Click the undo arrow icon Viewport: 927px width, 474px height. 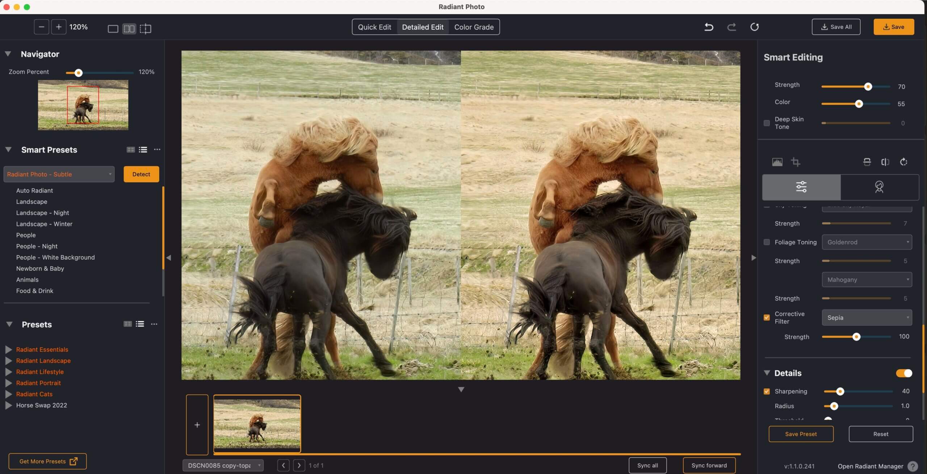pos(709,27)
